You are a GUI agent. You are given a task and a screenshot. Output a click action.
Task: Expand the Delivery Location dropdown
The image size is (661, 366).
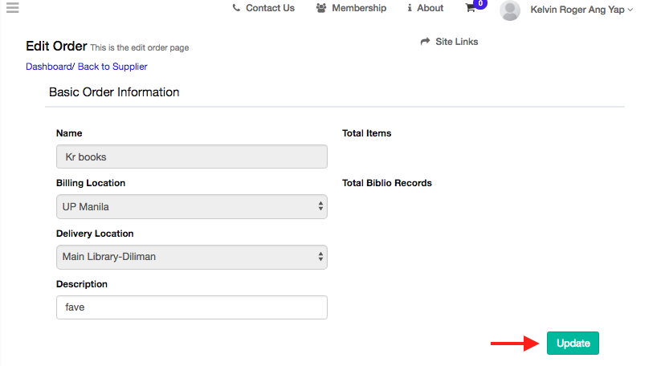[x=191, y=257]
